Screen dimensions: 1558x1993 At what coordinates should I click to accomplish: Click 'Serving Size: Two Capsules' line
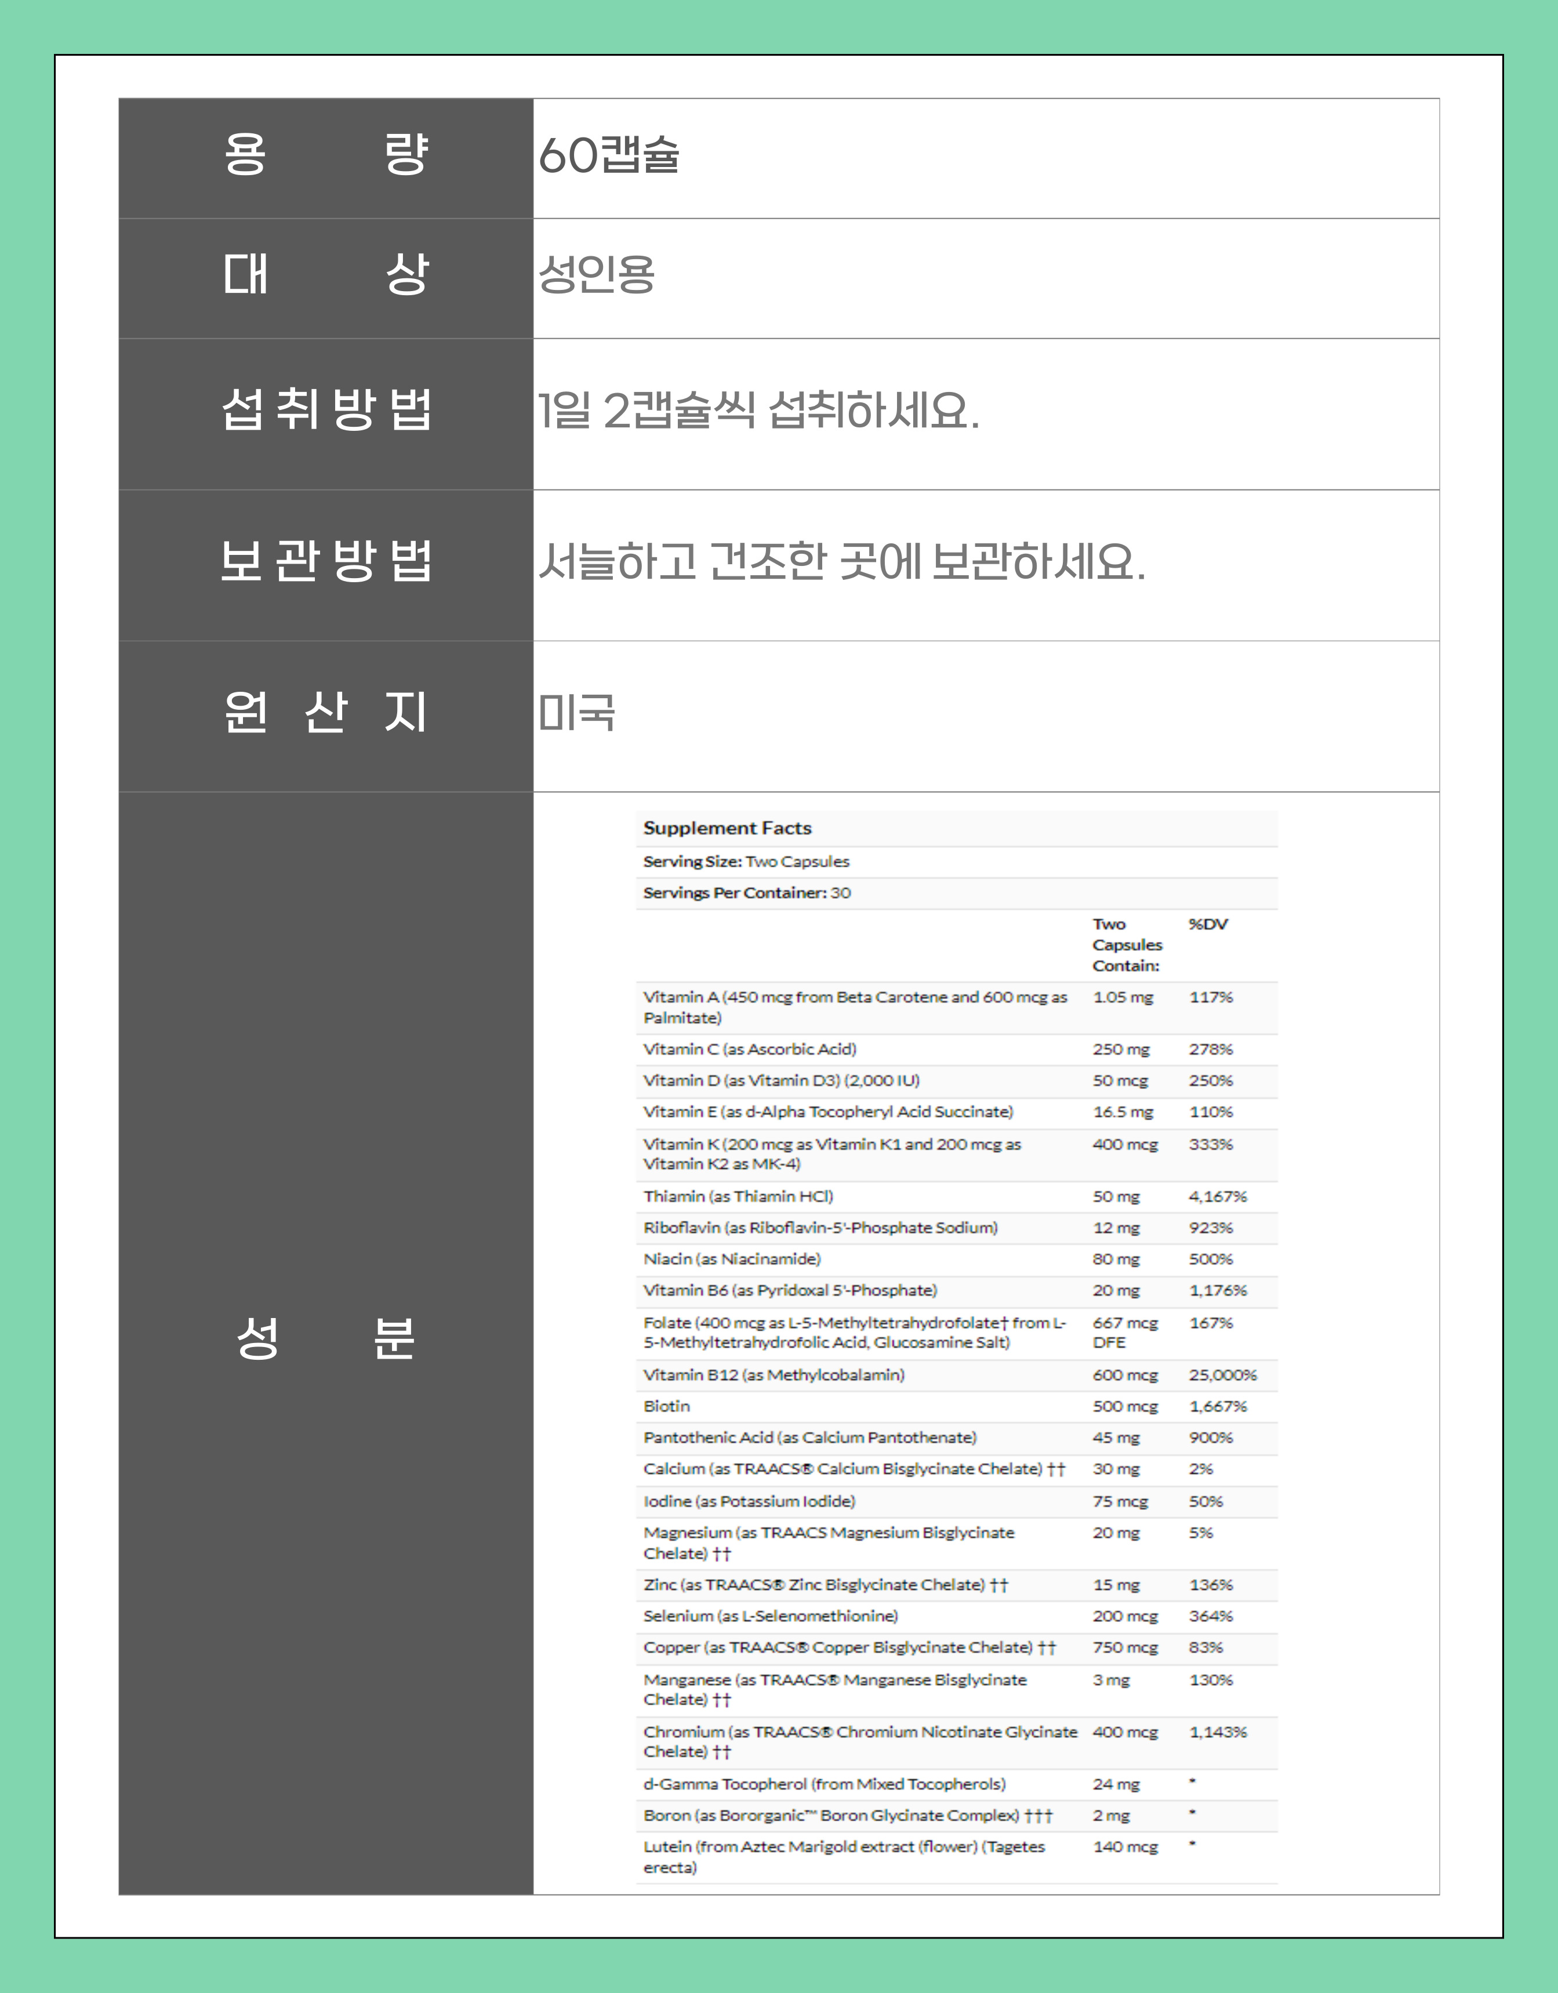coord(747,862)
